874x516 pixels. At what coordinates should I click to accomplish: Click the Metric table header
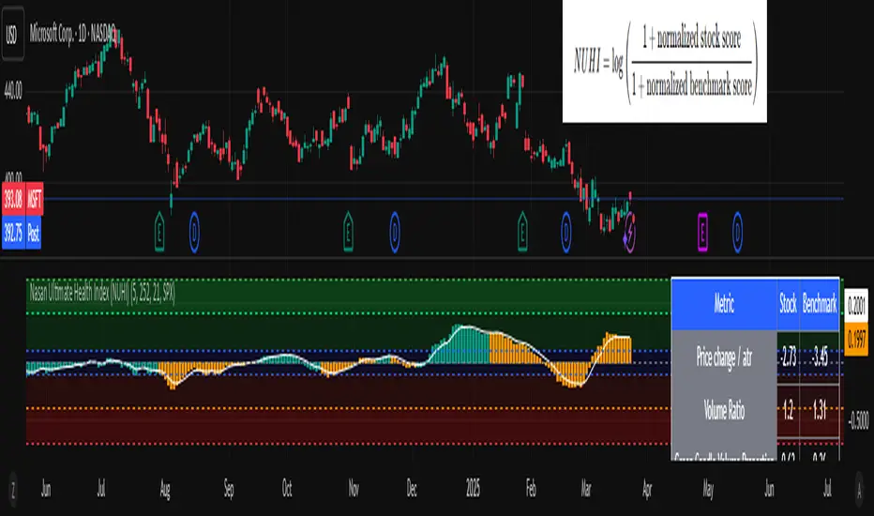pos(724,303)
